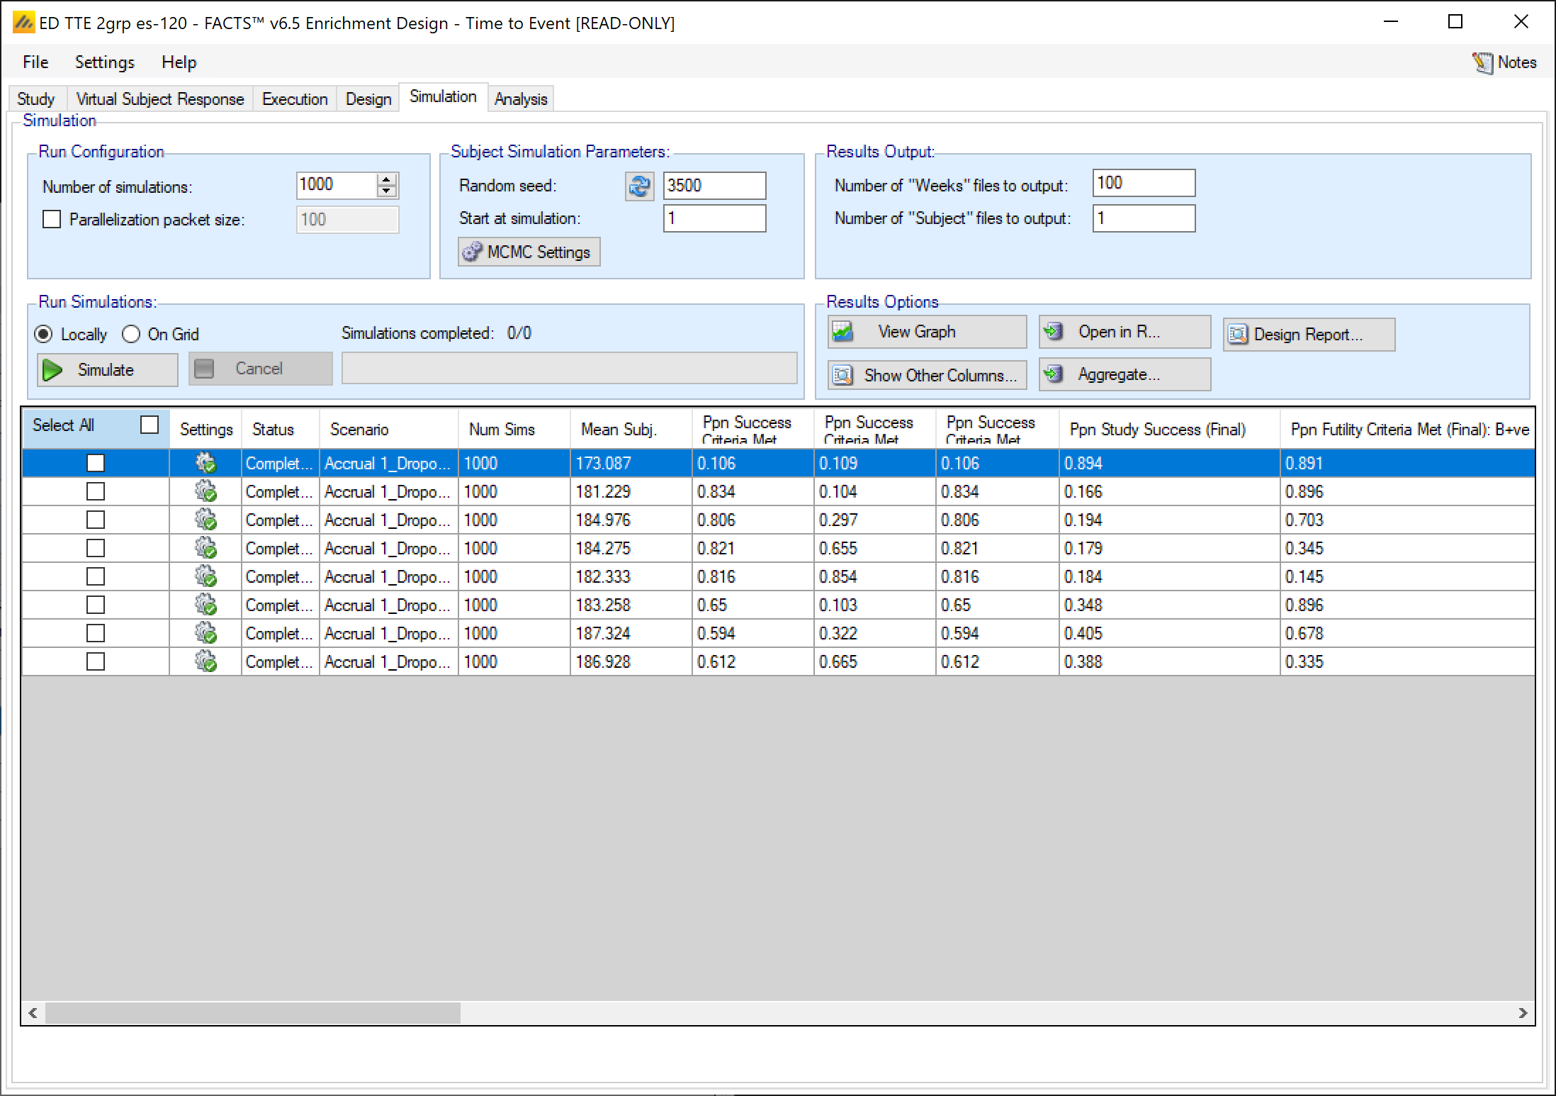
Task: Open the Notes panel
Action: 1505,62
